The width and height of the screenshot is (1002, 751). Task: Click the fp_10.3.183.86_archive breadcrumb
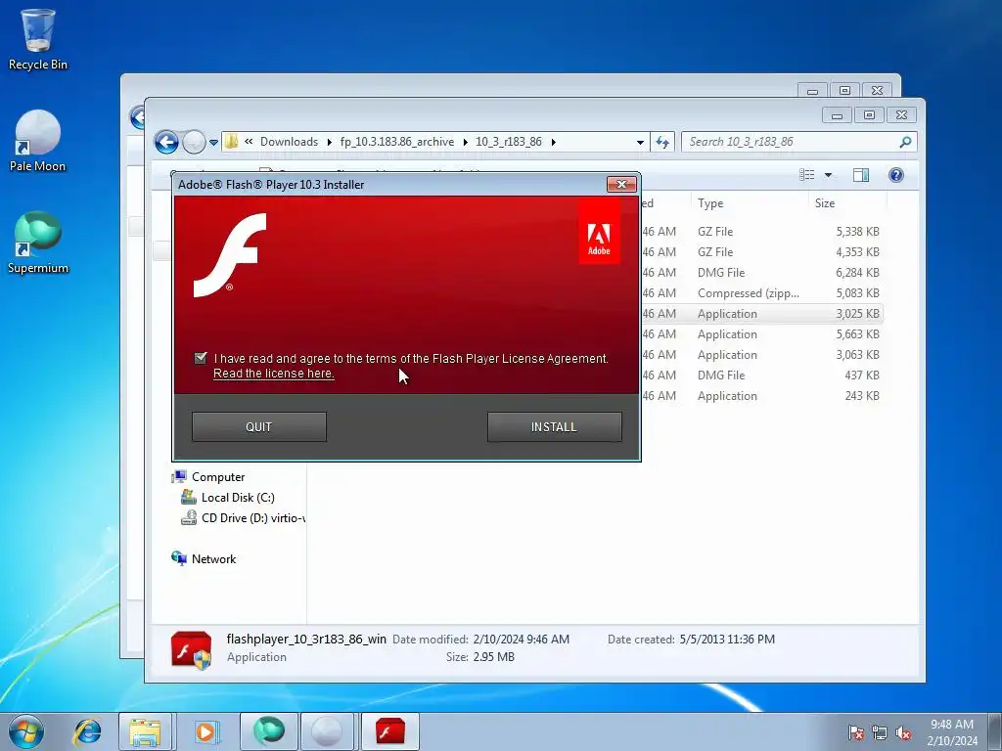pos(397,142)
